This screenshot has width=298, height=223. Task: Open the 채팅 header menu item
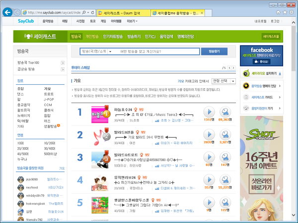point(65,21)
